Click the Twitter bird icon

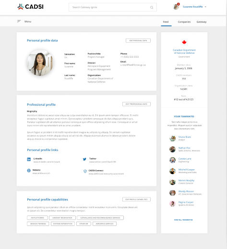coord(84,159)
